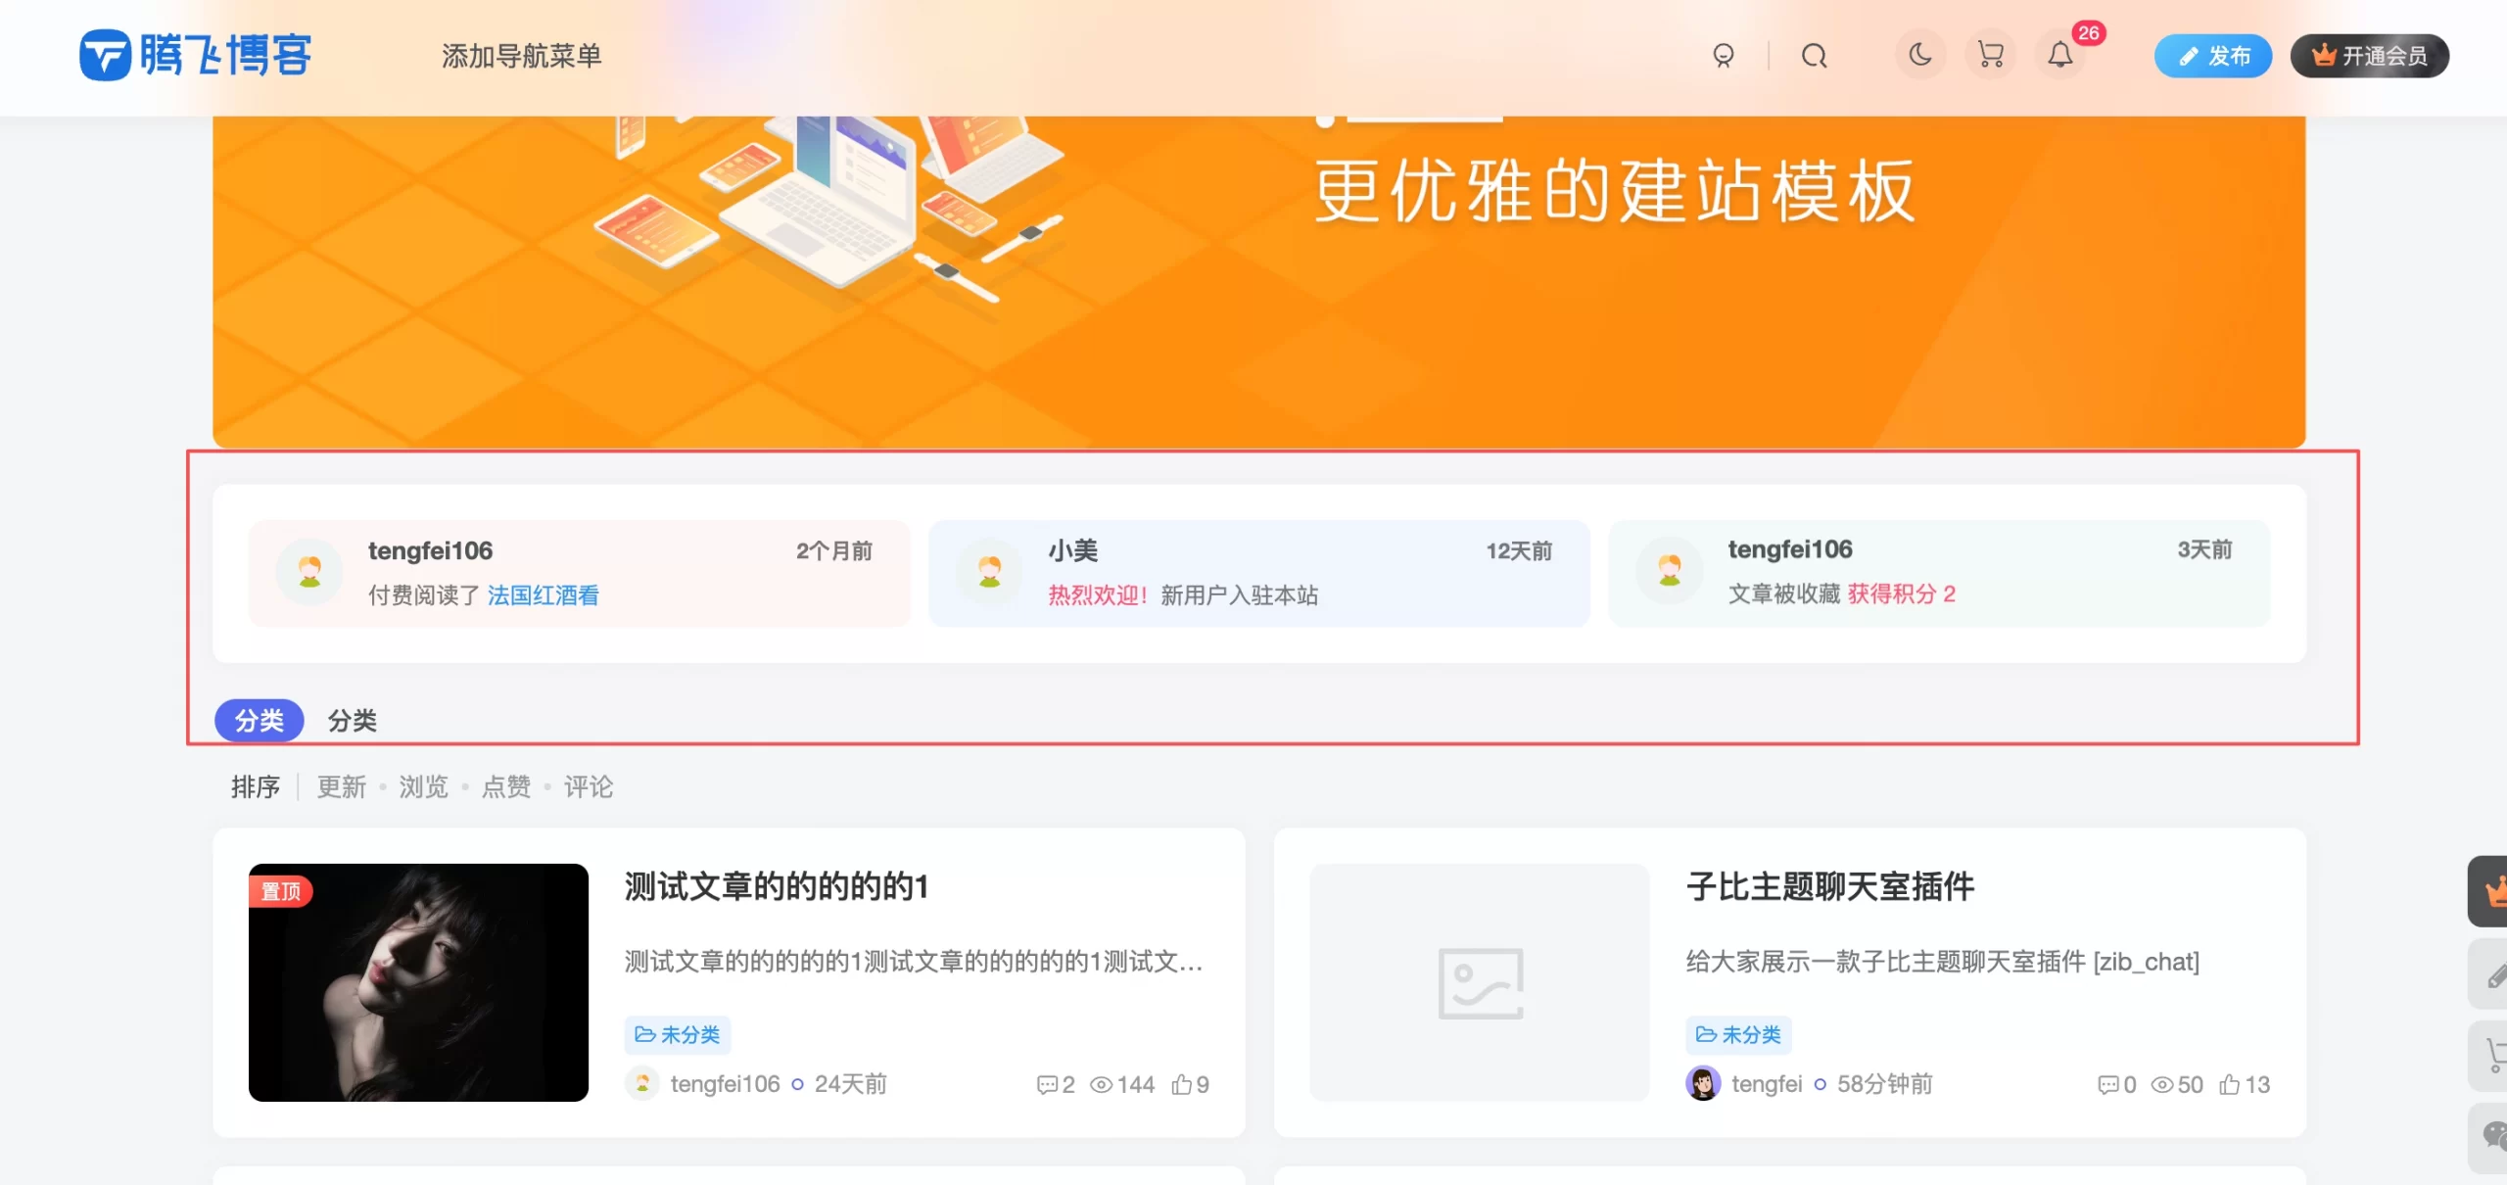2507x1185 pixels.
Task: Select the 点赞 sorting option
Action: click(505, 786)
